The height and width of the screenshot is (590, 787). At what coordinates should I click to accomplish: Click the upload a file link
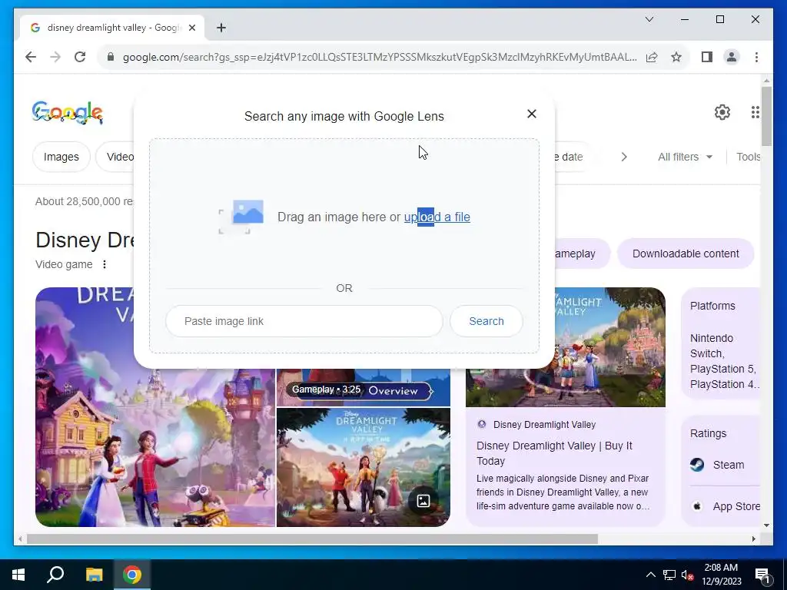437,217
